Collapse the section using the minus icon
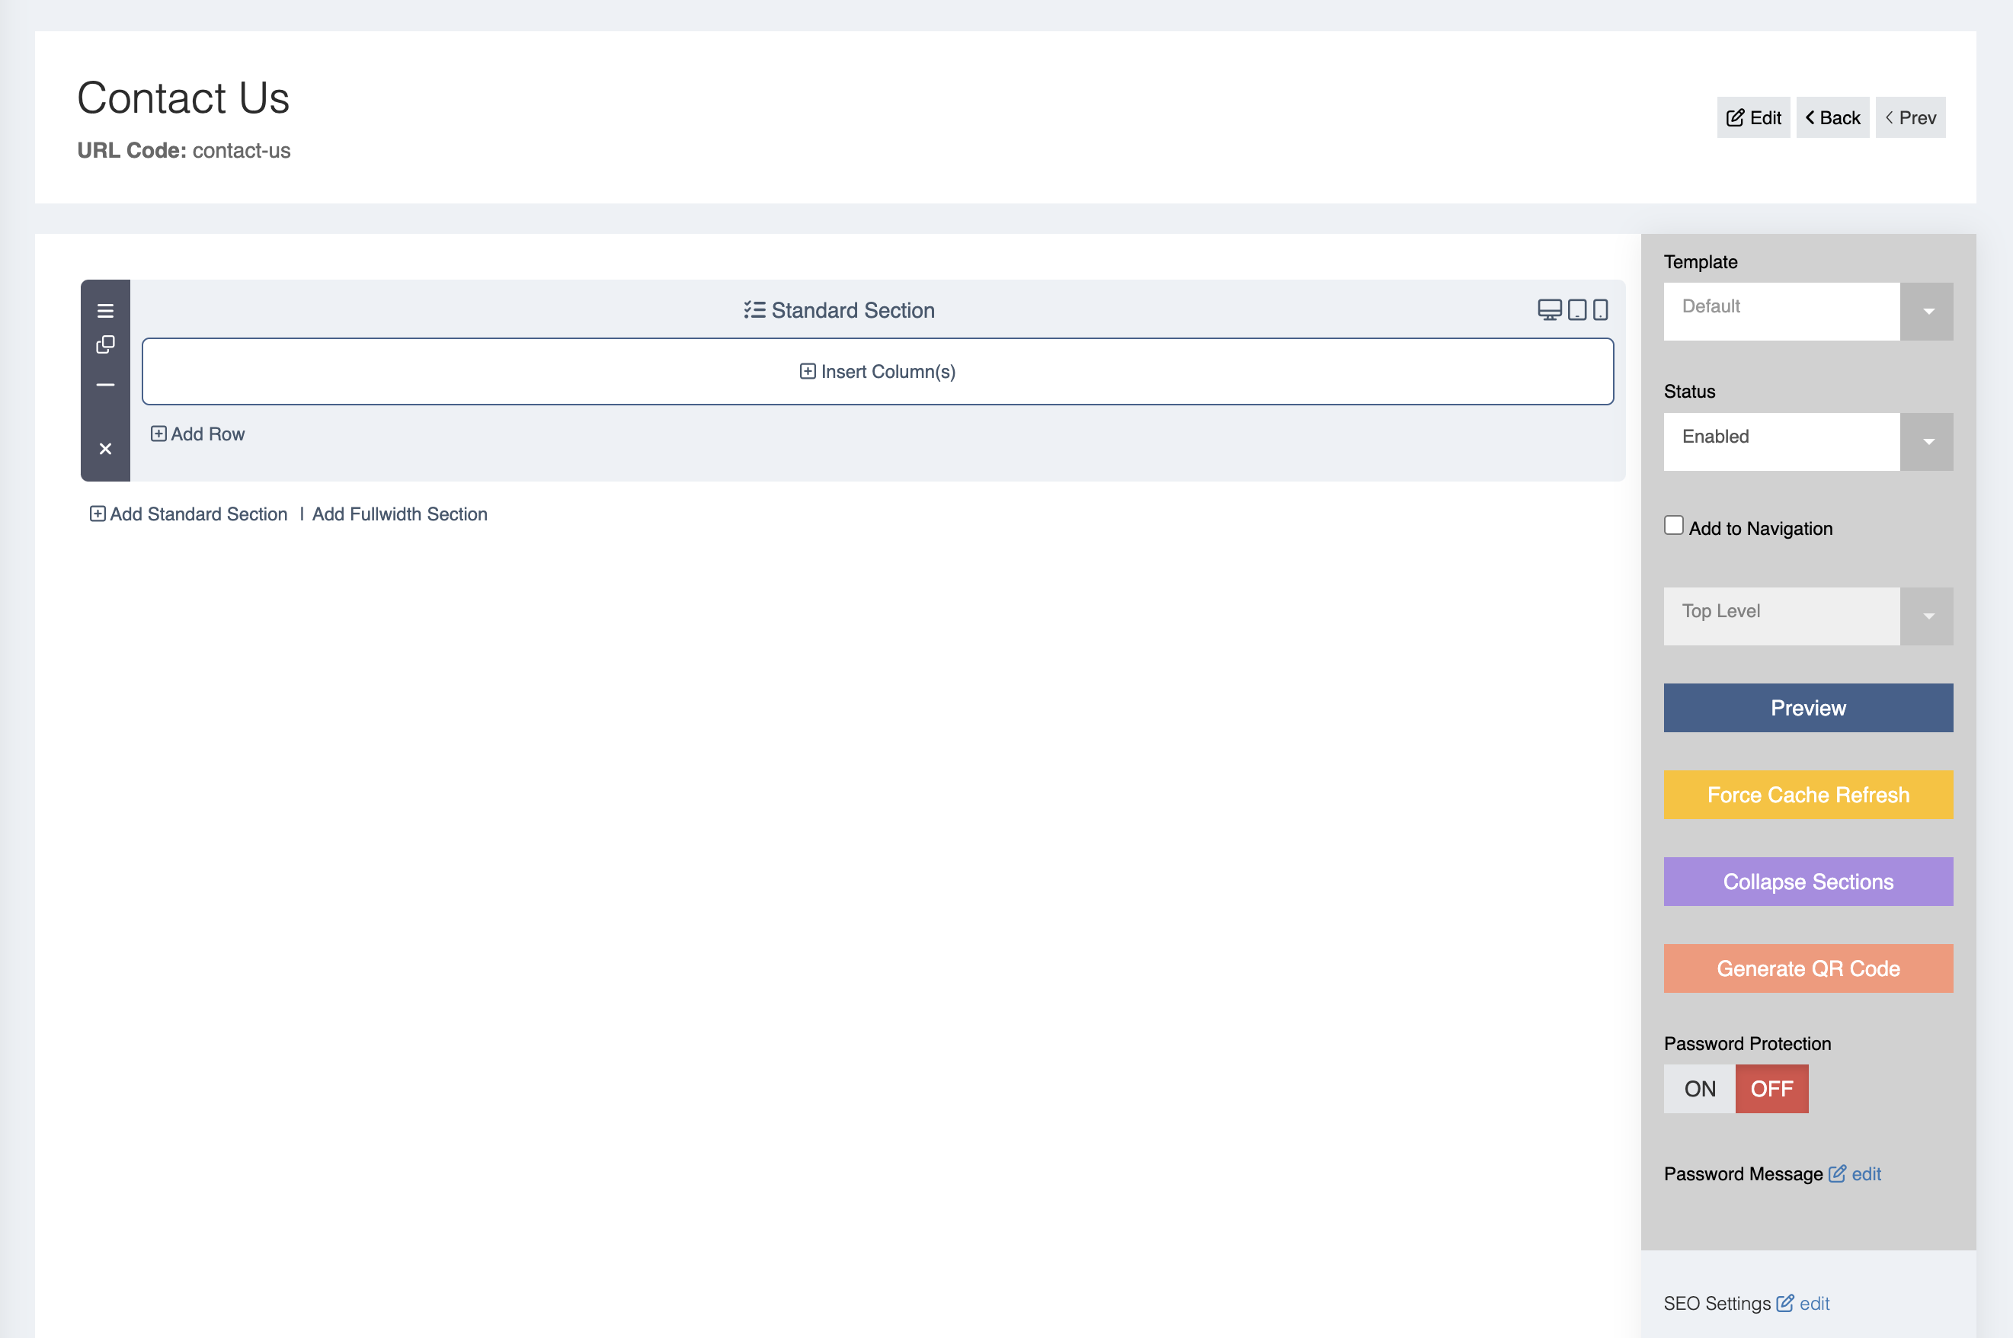 (105, 385)
